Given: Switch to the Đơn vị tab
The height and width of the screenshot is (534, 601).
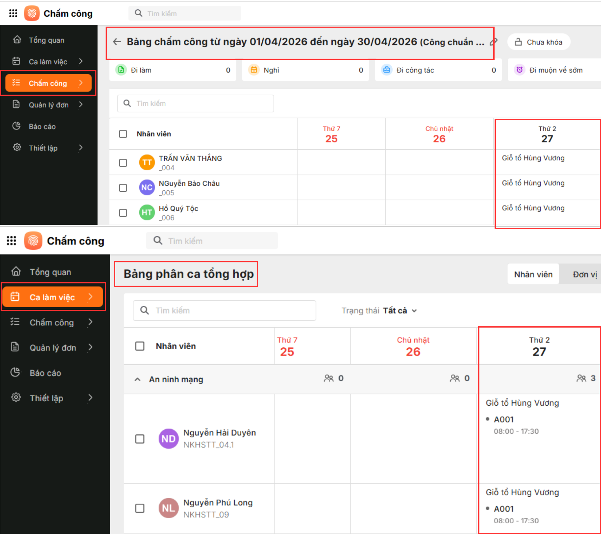Looking at the screenshot, I should [584, 274].
